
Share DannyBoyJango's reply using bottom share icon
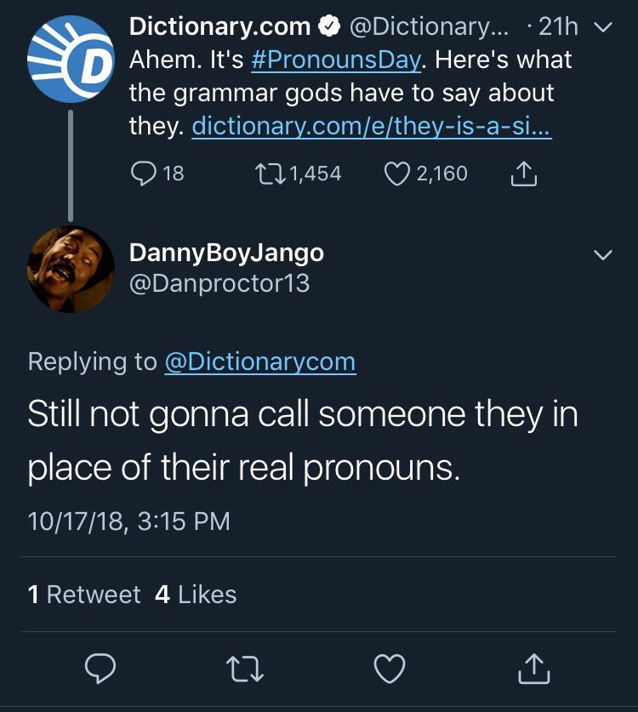(x=535, y=667)
